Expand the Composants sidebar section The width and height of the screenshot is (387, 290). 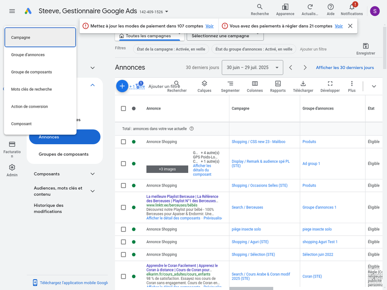[93, 174]
